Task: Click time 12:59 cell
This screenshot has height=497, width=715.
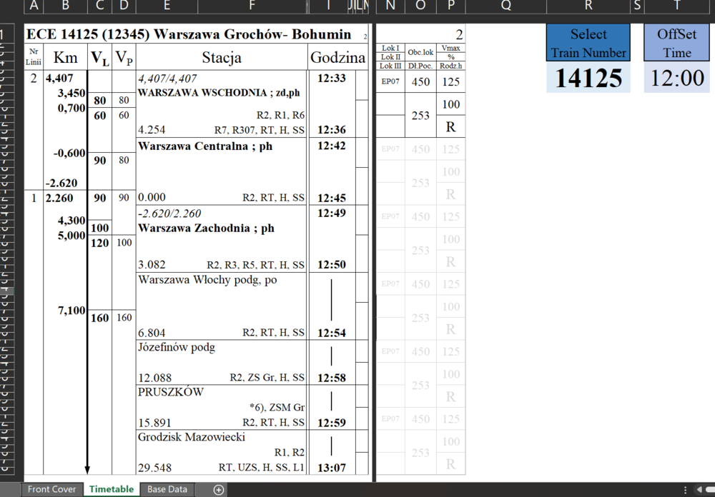Action: coord(332,423)
